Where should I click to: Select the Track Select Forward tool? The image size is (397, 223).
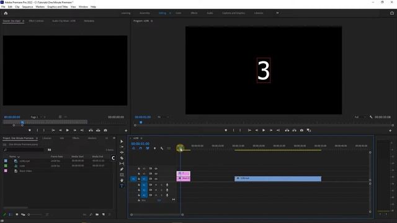tap(122, 147)
